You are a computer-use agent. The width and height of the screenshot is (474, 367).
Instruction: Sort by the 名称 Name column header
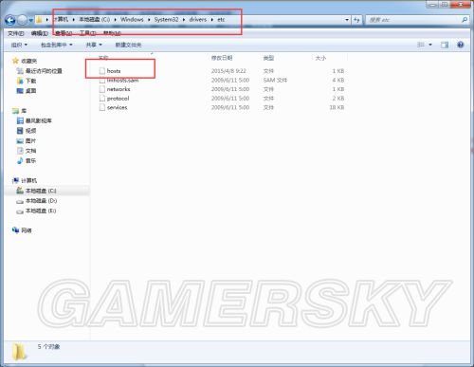pos(103,58)
